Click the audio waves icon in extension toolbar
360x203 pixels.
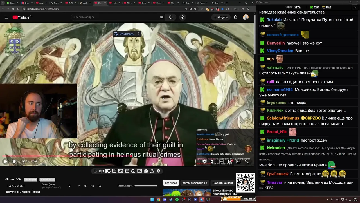coord(102,171)
